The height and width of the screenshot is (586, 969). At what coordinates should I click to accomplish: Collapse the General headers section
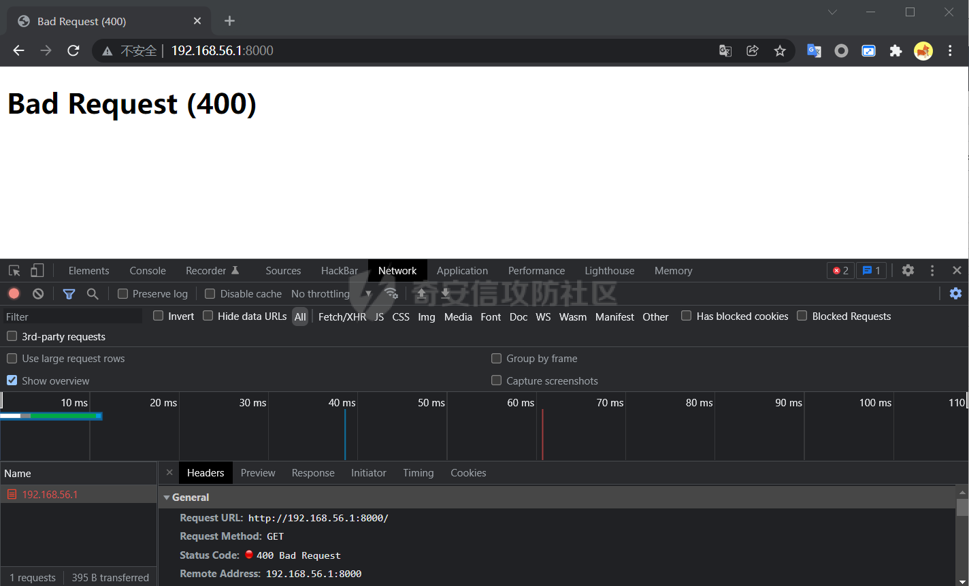click(167, 498)
